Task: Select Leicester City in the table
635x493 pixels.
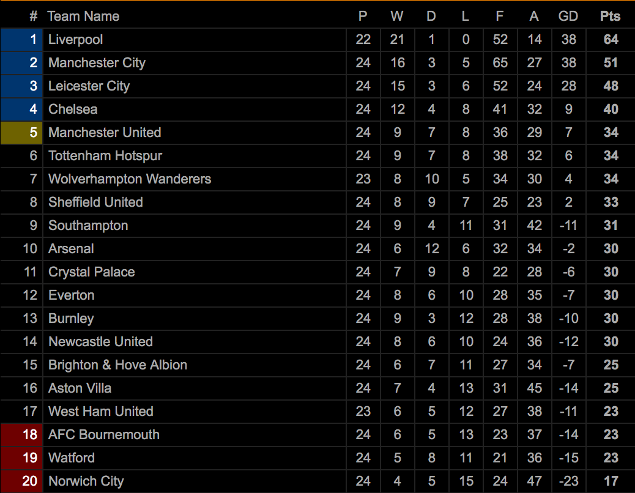Action: tap(89, 86)
